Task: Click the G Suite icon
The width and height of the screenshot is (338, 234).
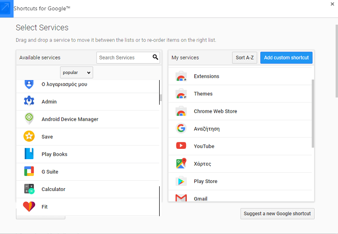Action: click(x=29, y=171)
